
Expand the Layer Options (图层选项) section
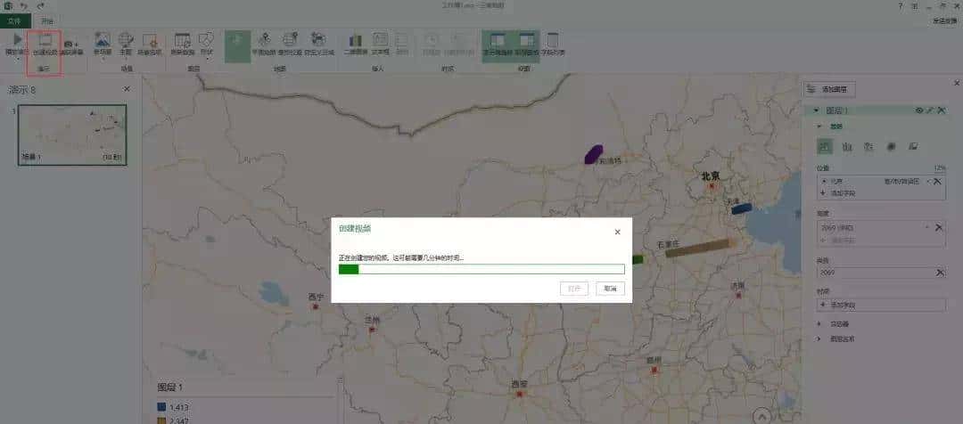(819, 338)
